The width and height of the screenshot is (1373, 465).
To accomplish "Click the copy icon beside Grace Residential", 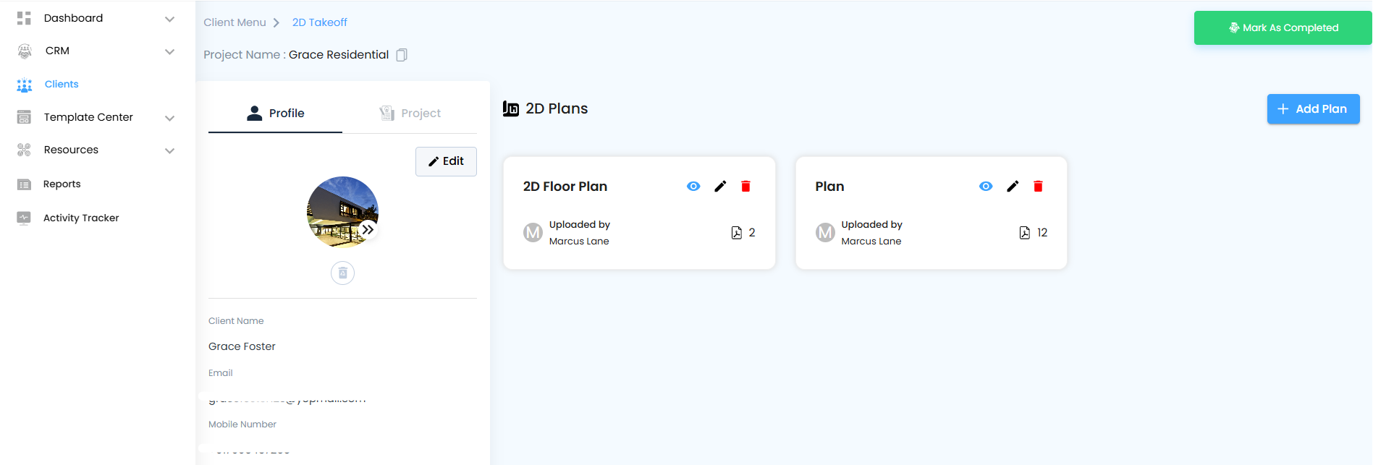I will pos(402,55).
